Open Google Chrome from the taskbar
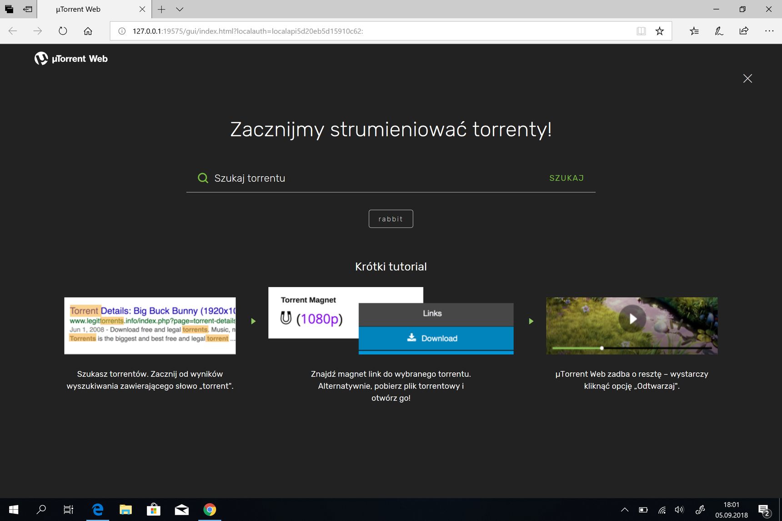The width and height of the screenshot is (782, 521). (210, 510)
